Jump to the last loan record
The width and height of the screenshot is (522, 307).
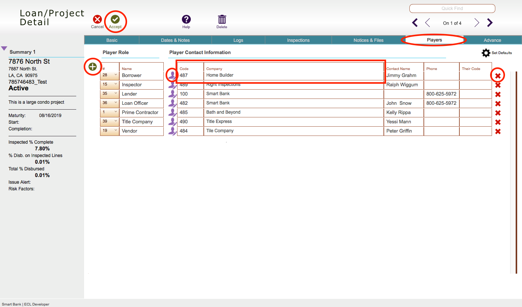tap(490, 23)
